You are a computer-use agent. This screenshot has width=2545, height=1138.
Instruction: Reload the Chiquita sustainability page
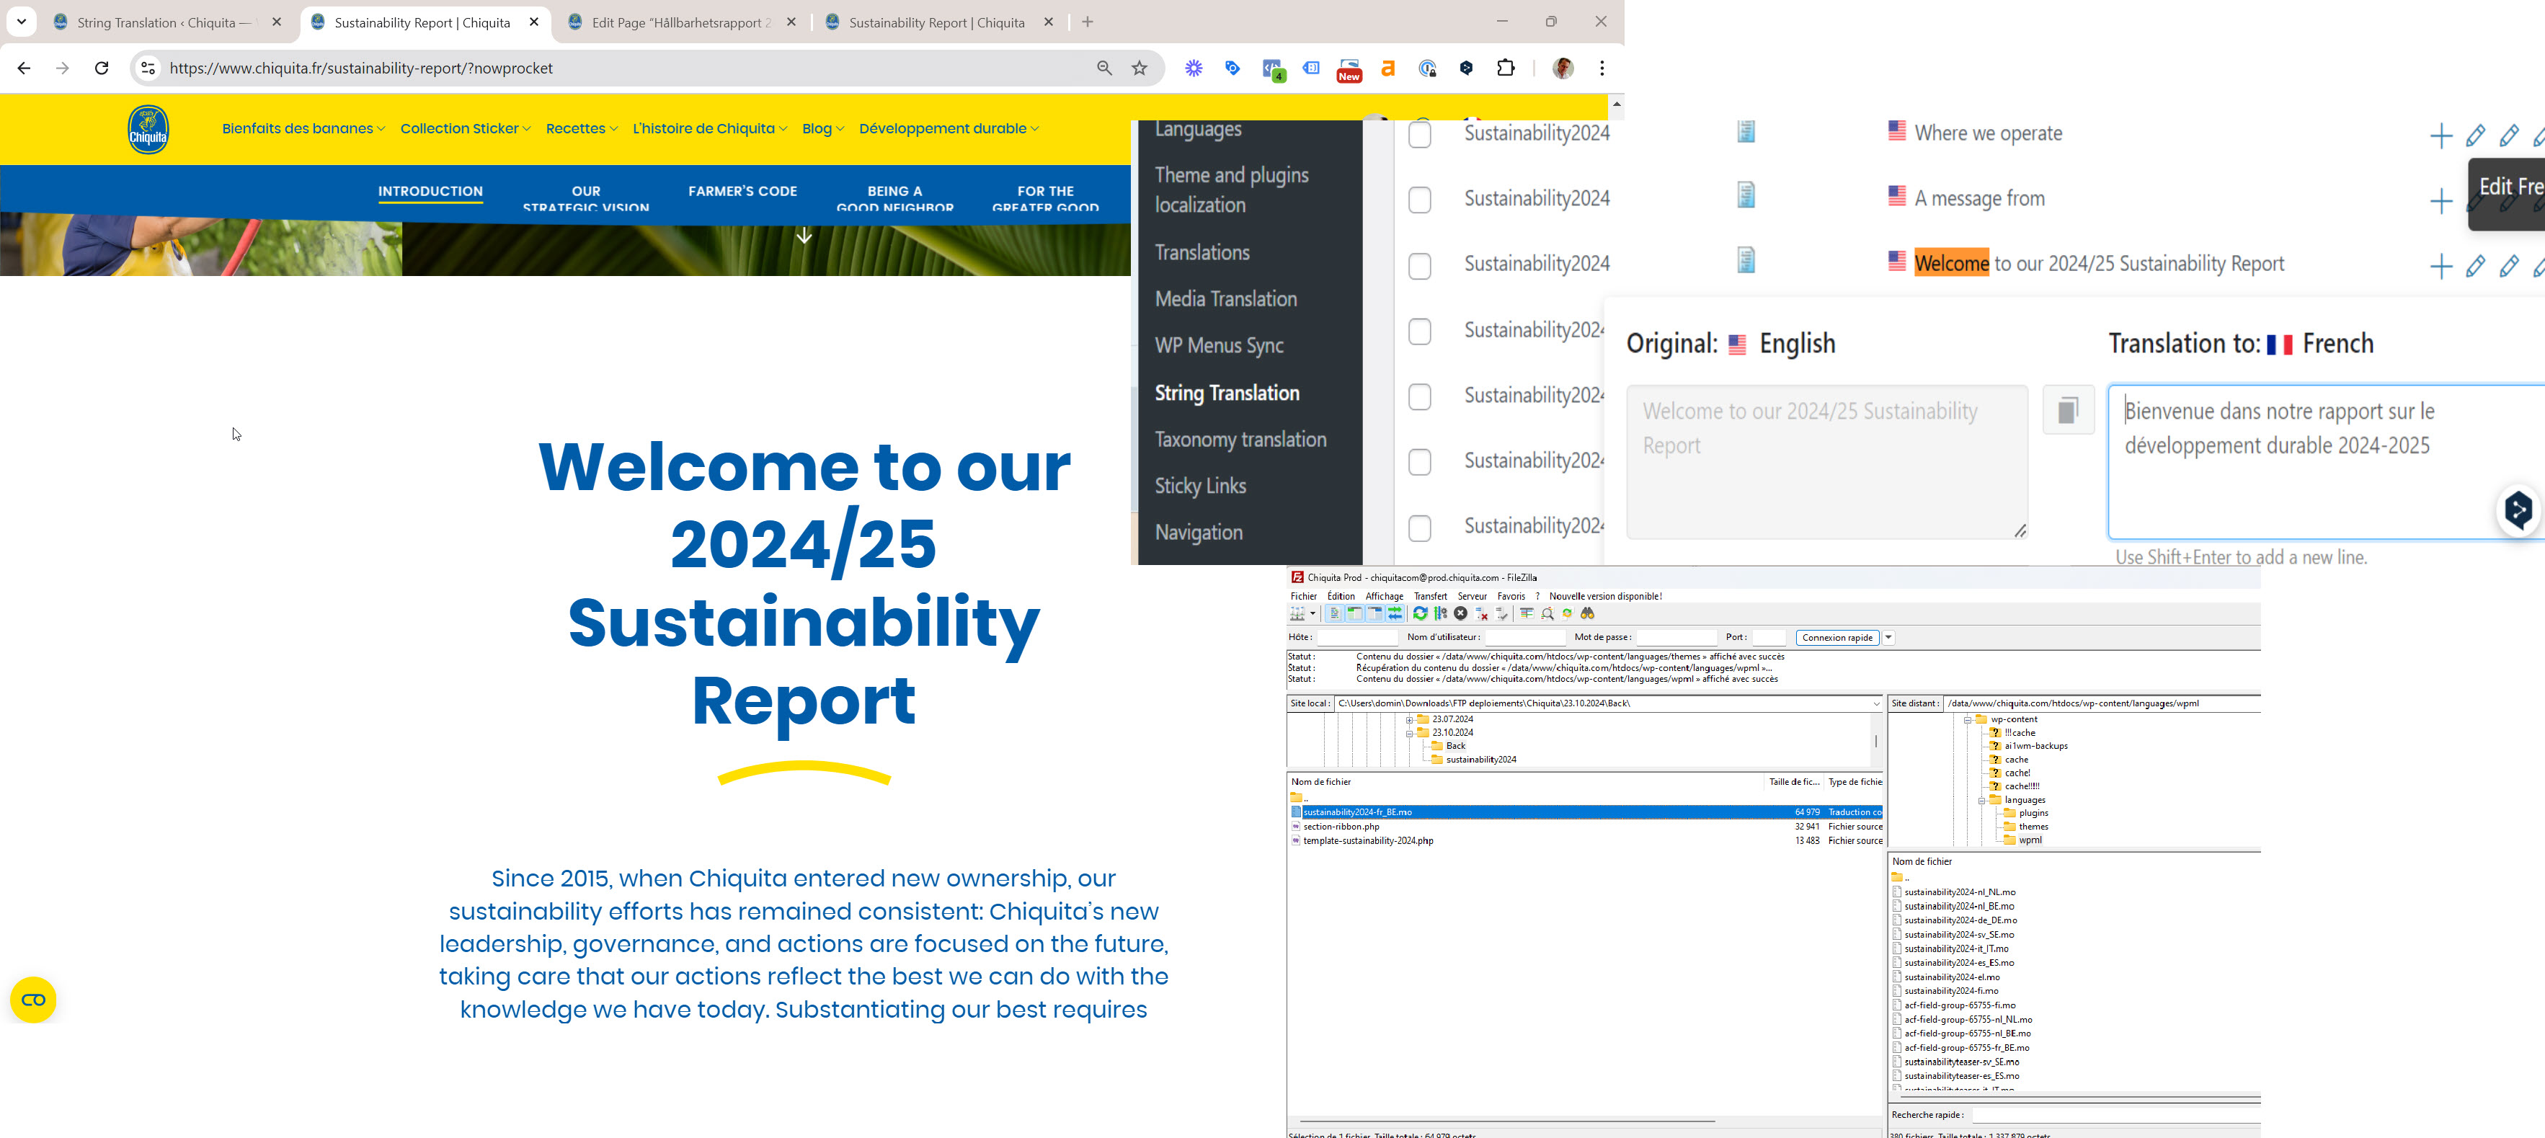pos(101,68)
